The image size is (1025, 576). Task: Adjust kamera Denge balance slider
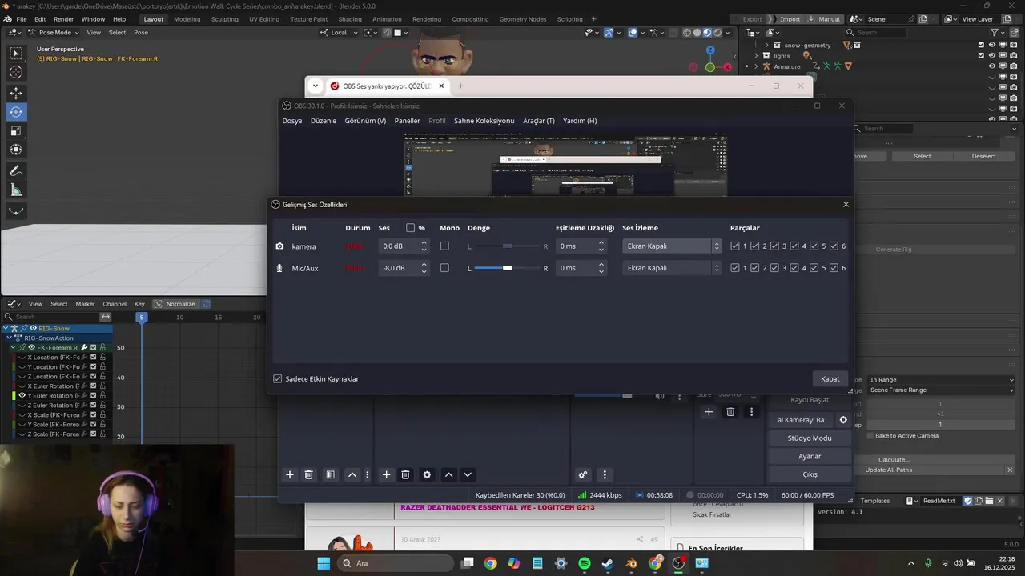coord(507,246)
